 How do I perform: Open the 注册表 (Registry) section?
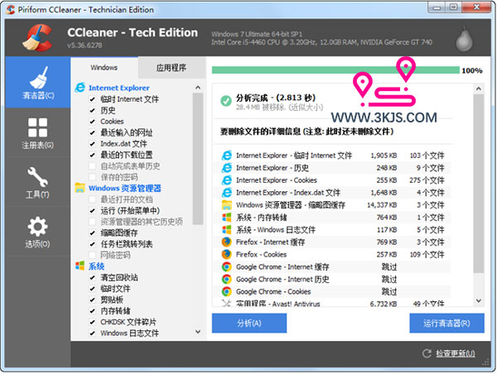click(x=38, y=133)
